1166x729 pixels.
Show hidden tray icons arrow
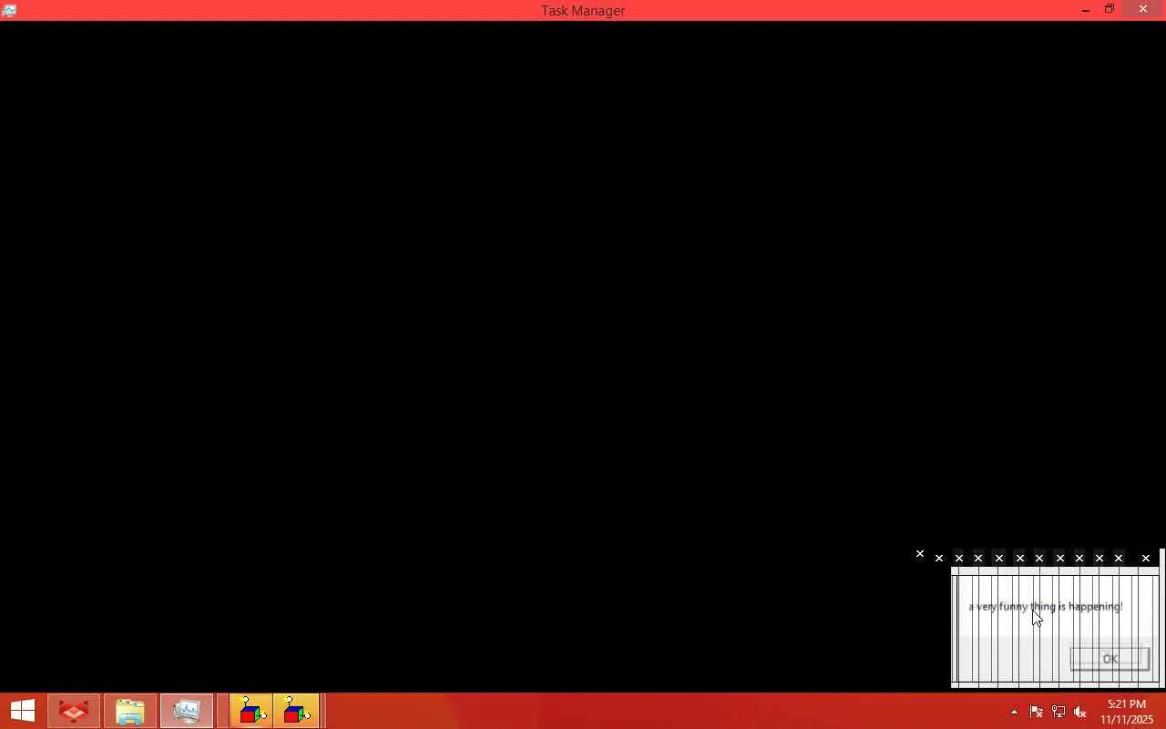[x=1014, y=712]
